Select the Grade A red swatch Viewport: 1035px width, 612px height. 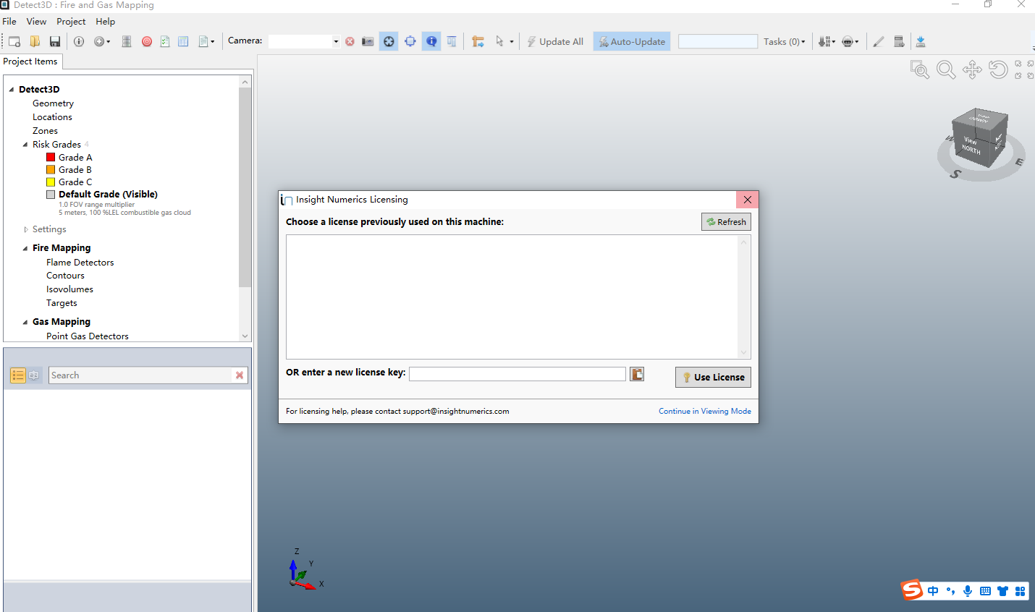pyautogui.click(x=51, y=157)
